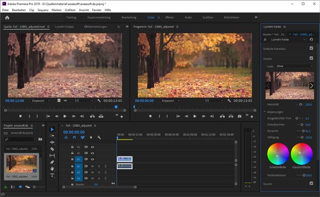The height and width of the screenshot is (197, 320).
Task: Switch to the Audio workspace
Action: click(x=188, y=18)
